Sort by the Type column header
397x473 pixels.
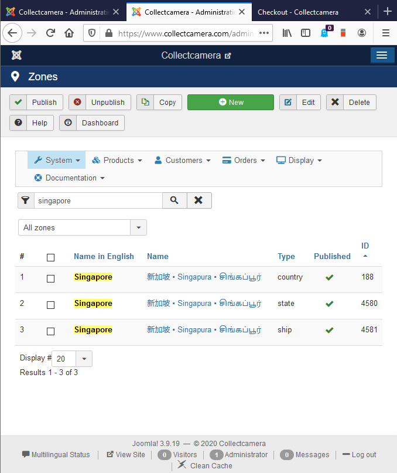click(x=286, y=256)
